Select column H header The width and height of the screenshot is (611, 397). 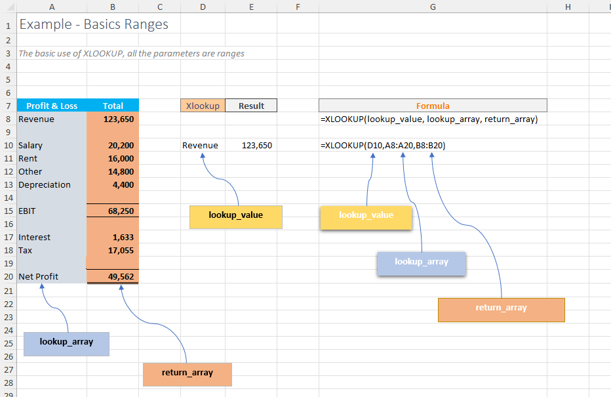point(568,7)
